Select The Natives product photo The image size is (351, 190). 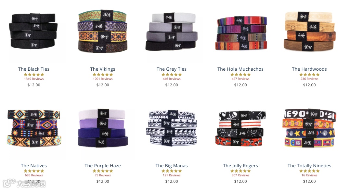tap(34, 128)
